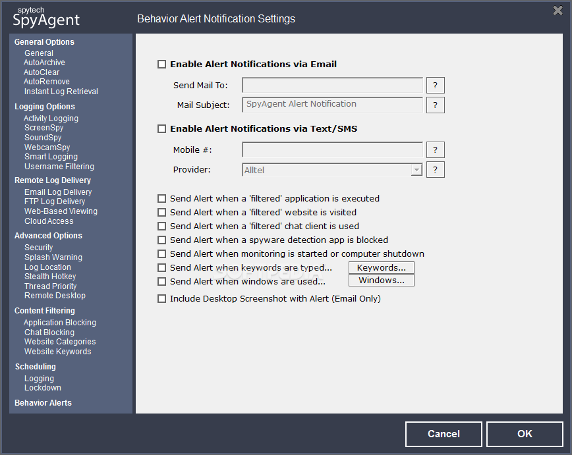572x455 pixels.
Task: Close the settings window with X
Action: point(558,11)
